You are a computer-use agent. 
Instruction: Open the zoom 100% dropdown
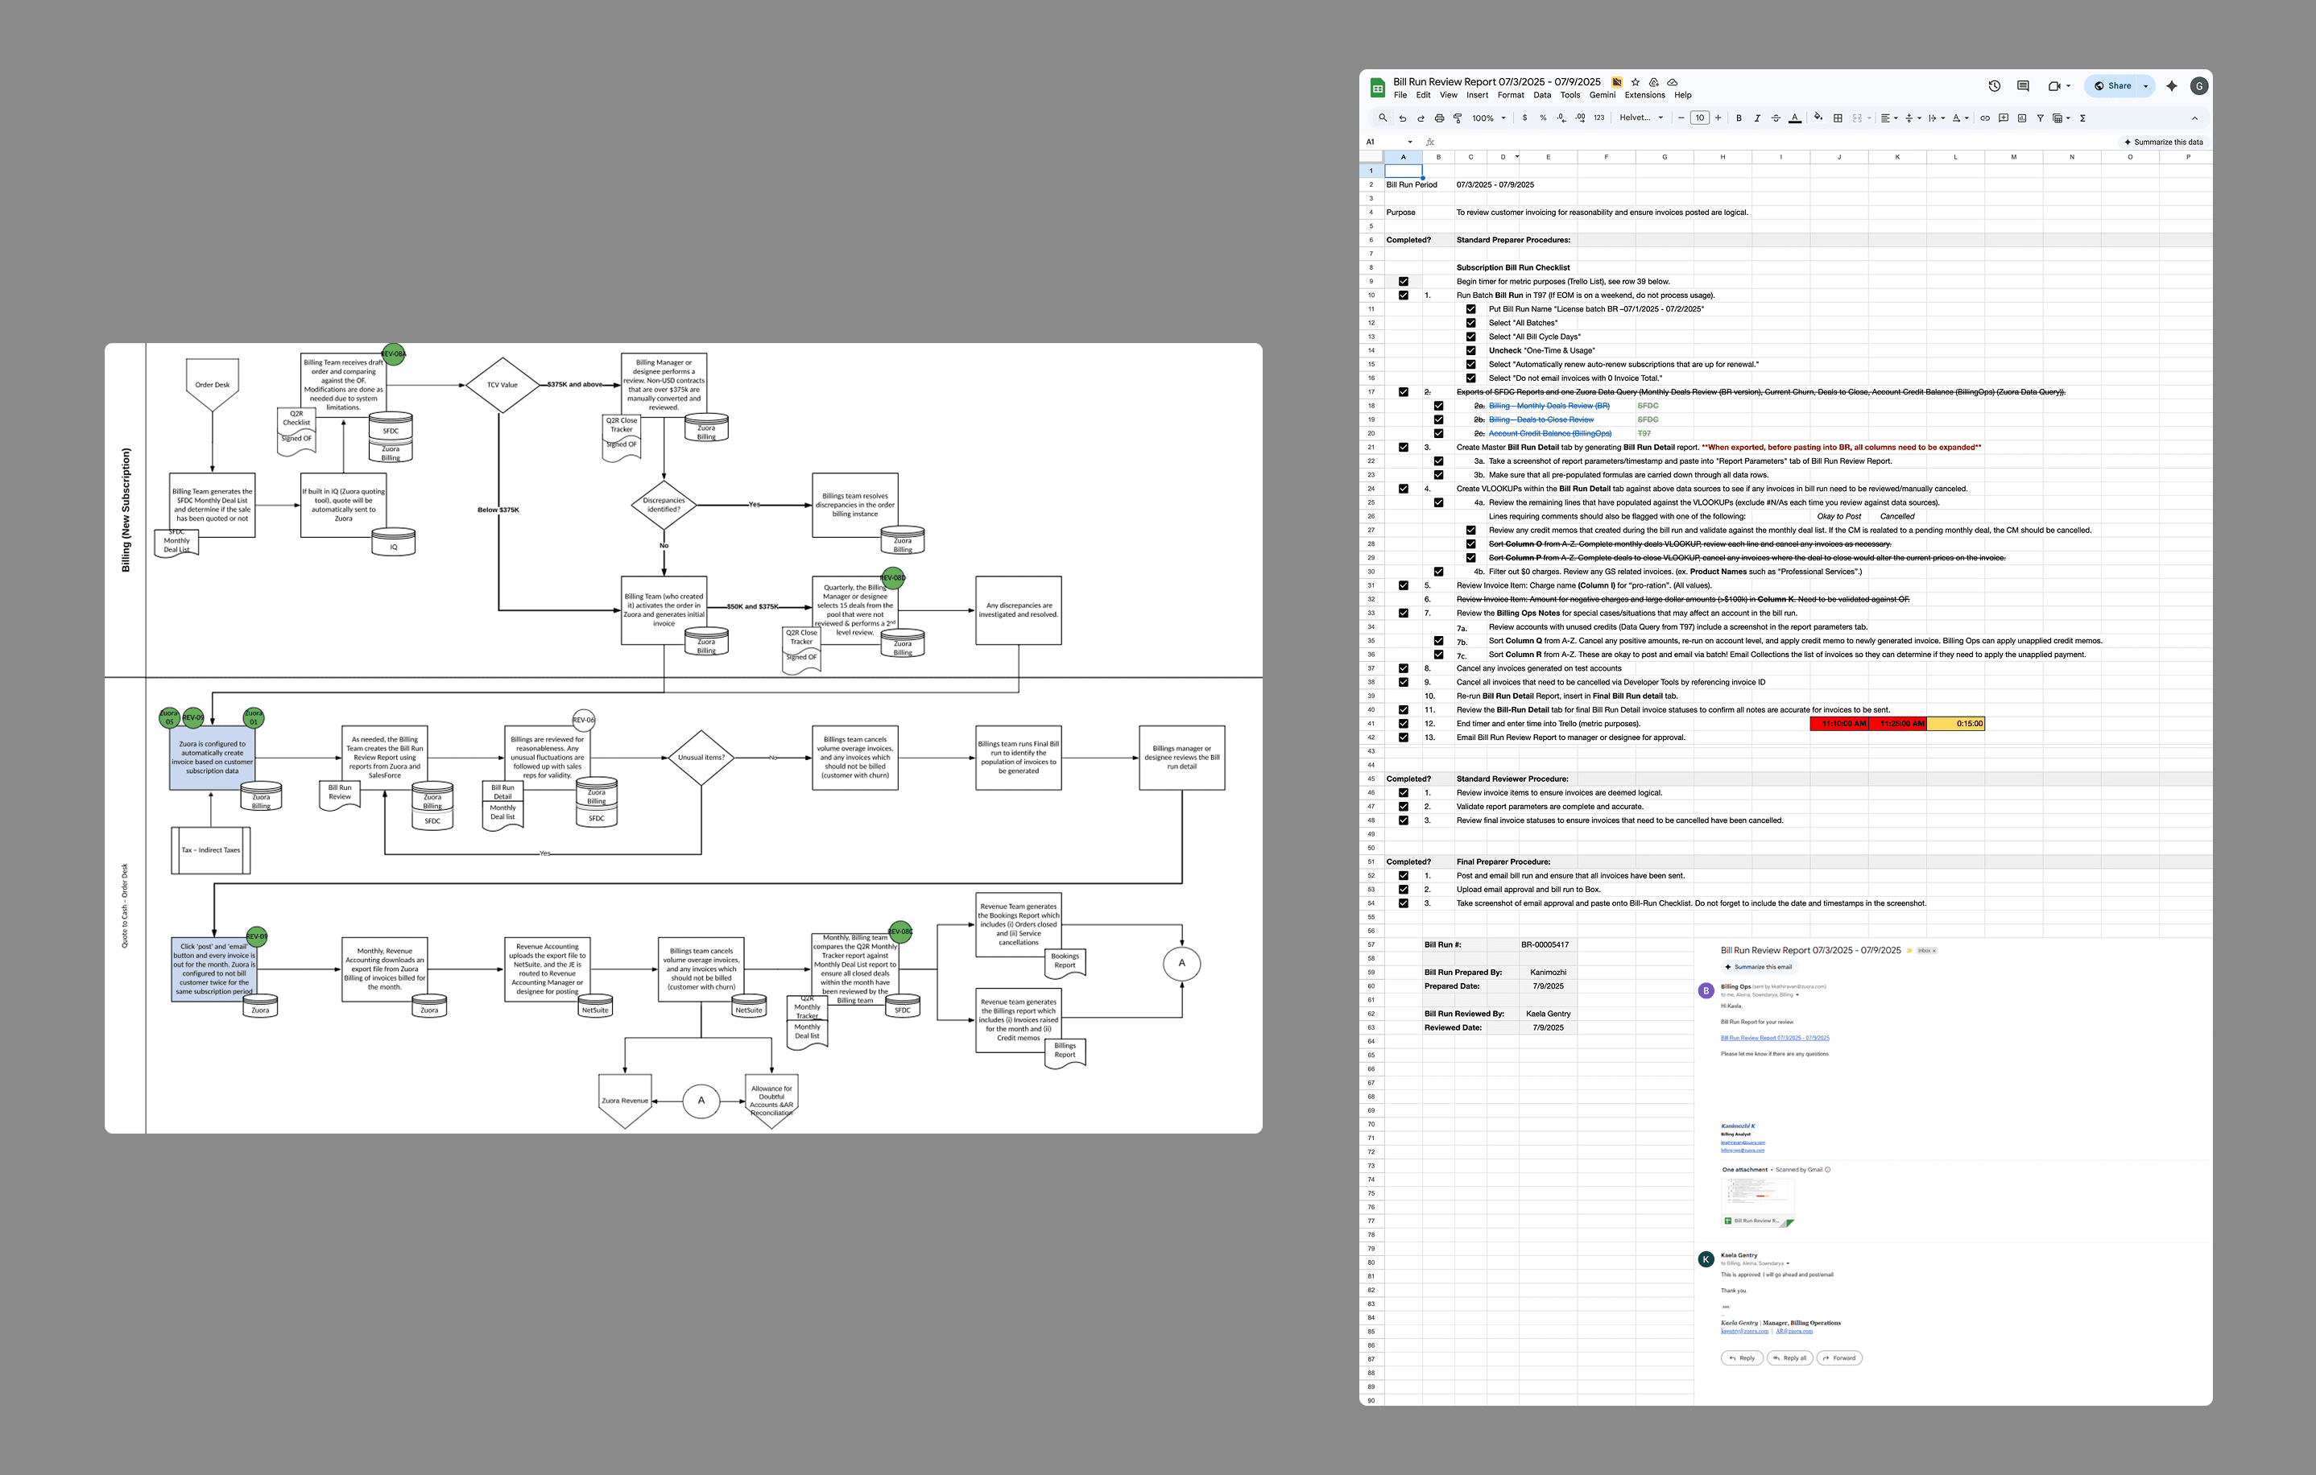[1489, 118]
